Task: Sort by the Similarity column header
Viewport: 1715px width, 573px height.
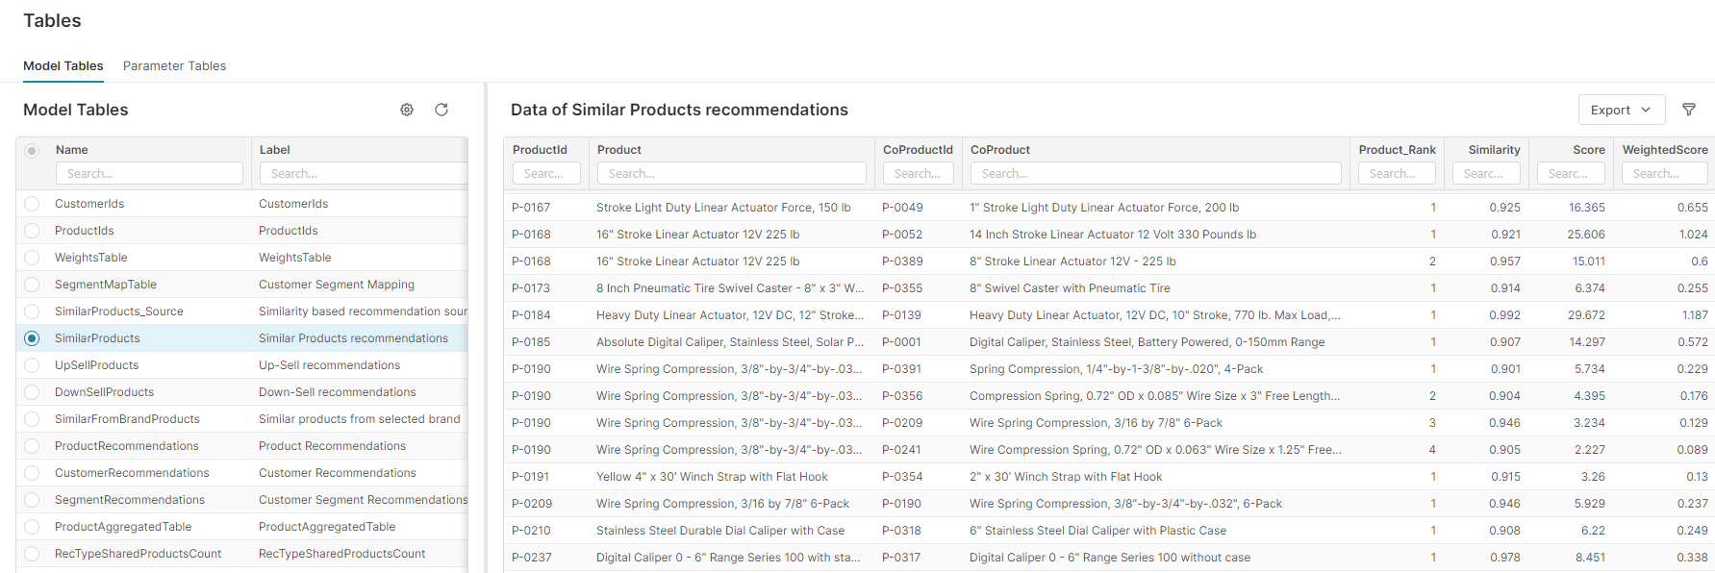Action: coord(1494,150)
